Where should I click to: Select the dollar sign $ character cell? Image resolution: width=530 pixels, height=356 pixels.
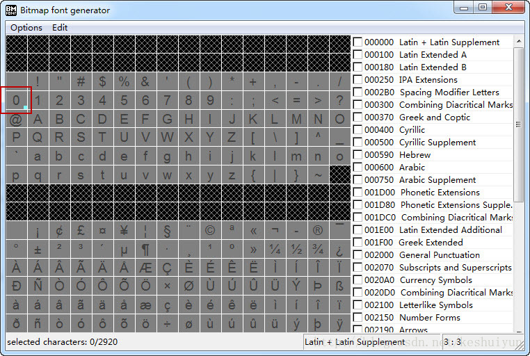pos(102,82)
